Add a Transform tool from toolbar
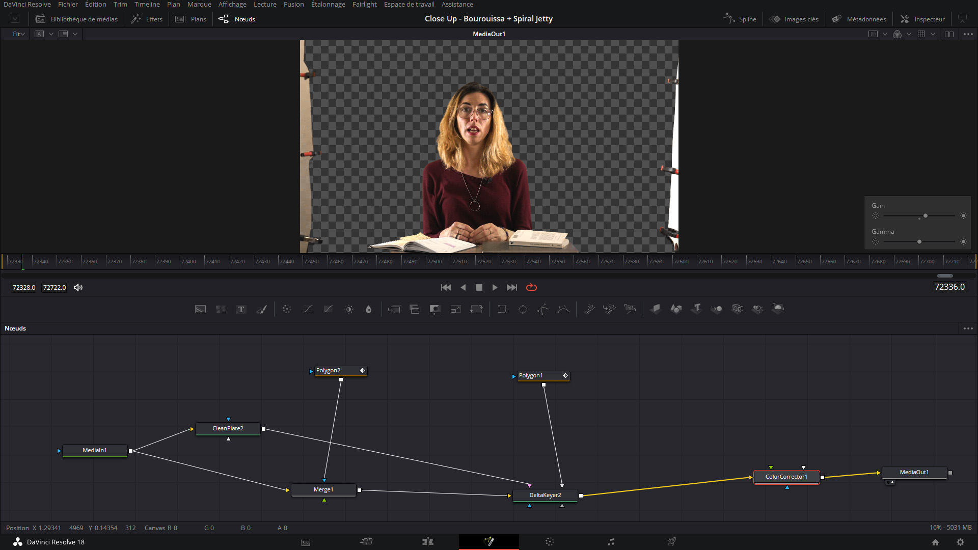Image resolution: width=978 pixels, height=550 pixels. click(x=476, y=309)
